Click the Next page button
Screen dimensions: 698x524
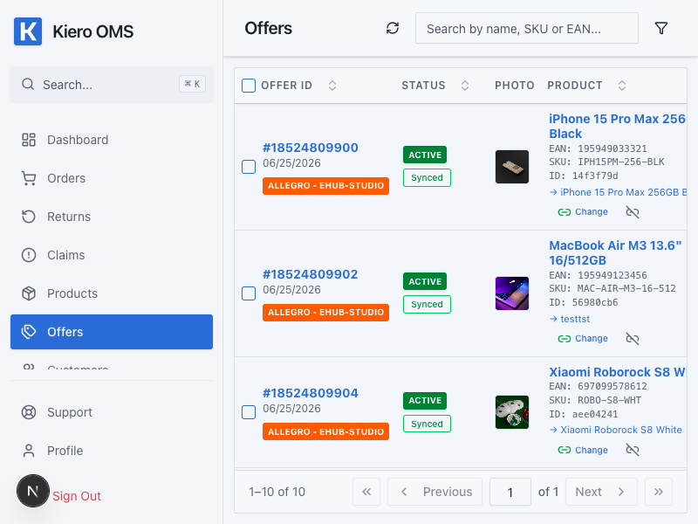click(x=601, y=492)
